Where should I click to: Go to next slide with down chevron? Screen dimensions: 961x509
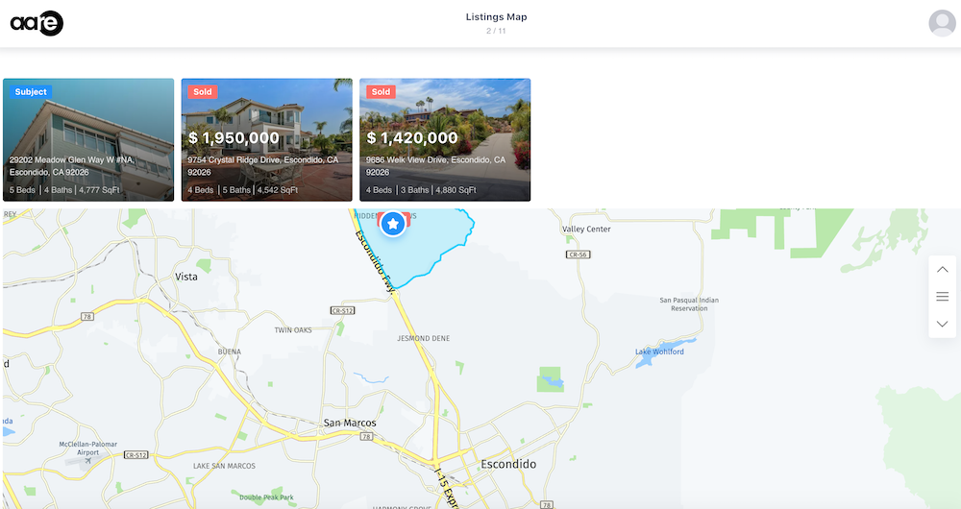pyautogui.click(x=942, y=324)
